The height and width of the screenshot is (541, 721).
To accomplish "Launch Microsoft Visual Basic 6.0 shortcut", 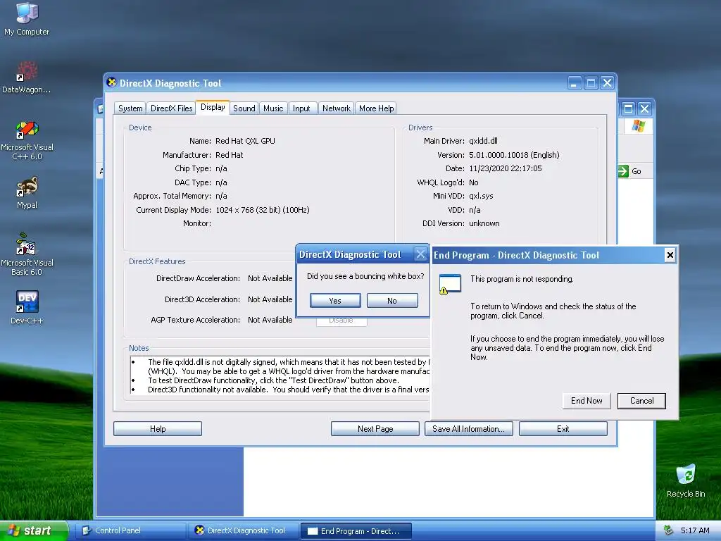I will coord(27,254).
